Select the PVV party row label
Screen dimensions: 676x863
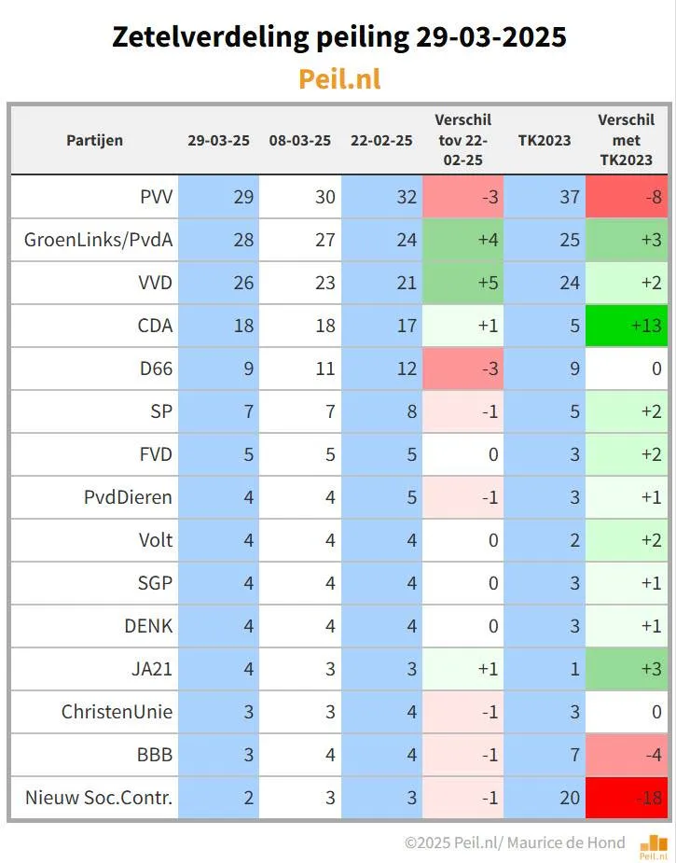click(x=157, y=197)
